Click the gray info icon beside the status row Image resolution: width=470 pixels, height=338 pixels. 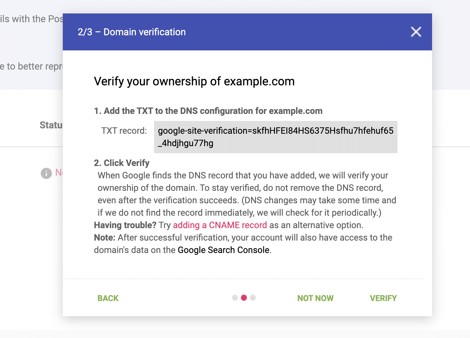coord(46,173)
